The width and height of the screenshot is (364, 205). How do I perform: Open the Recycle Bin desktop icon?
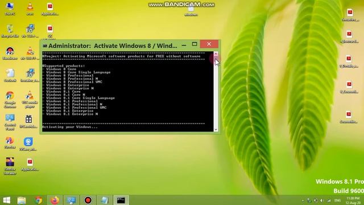10,31
